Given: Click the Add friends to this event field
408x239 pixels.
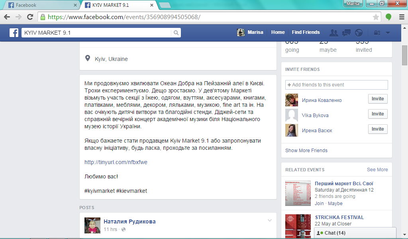Looking at the screenshot, I should 336,85.
